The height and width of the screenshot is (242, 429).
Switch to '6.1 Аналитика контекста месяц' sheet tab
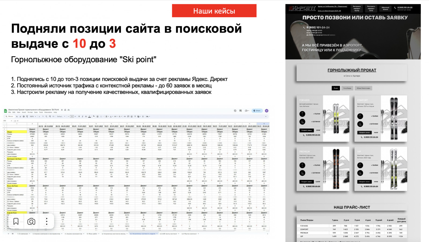pyautogui.click(x=114, y=234)
